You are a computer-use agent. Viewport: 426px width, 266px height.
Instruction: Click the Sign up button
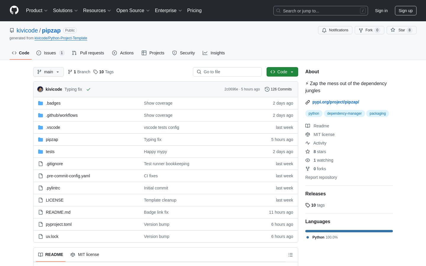(x=406, y=11)
